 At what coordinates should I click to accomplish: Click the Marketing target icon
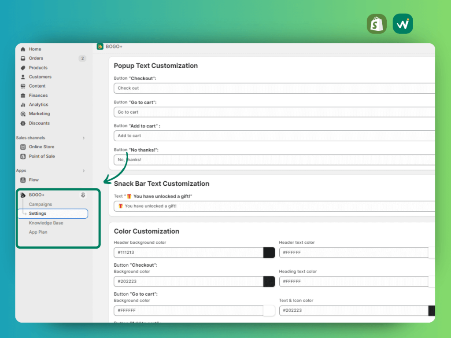coord(23,114)
